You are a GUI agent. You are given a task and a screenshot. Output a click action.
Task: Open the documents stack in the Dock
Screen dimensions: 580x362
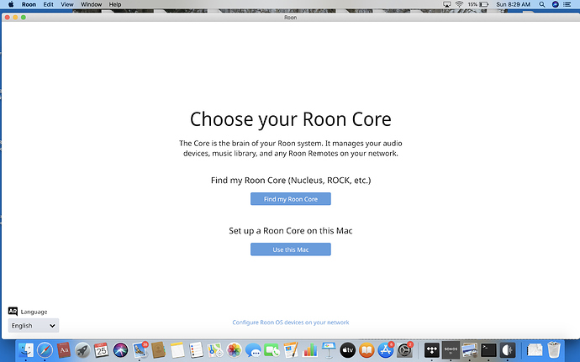pos(535,349)
